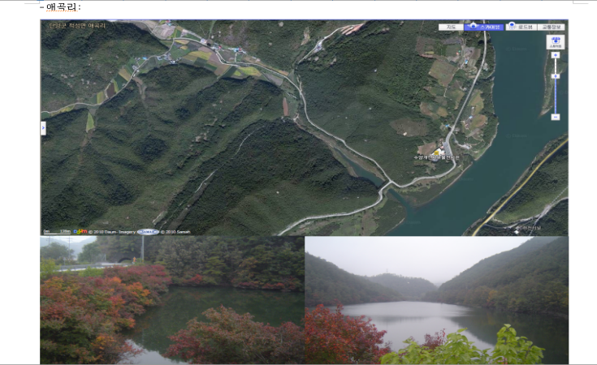The height and width of the screenshot is (365, 597).
Task: Click the yellow location marker on map
Action: click(436, 152)
